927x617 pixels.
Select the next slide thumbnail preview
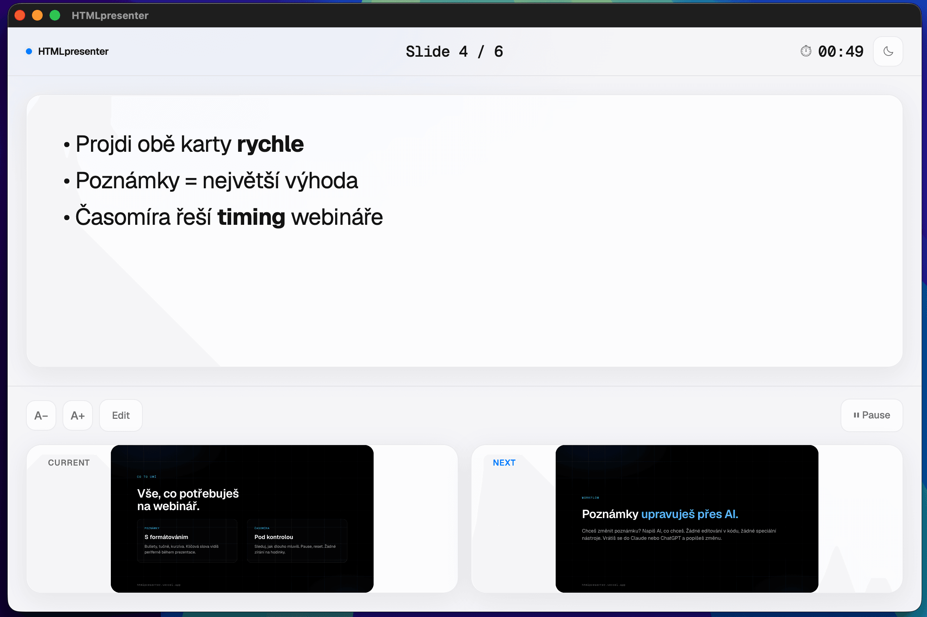[687, 518]
